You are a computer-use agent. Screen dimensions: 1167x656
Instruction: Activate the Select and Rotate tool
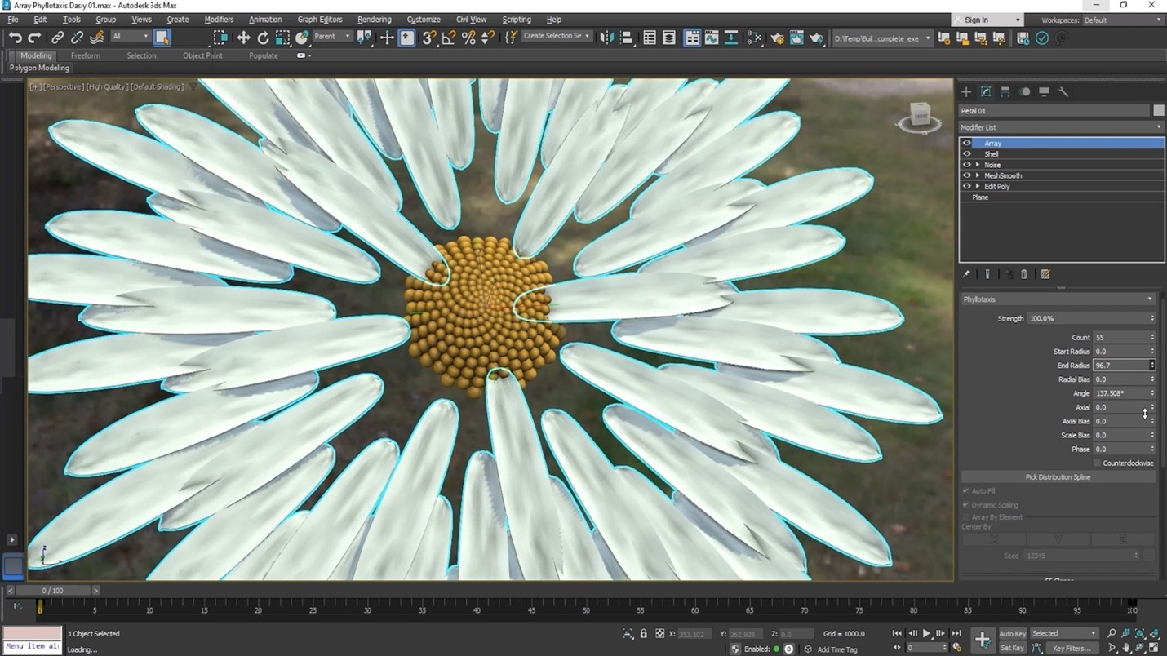[263, 38]
